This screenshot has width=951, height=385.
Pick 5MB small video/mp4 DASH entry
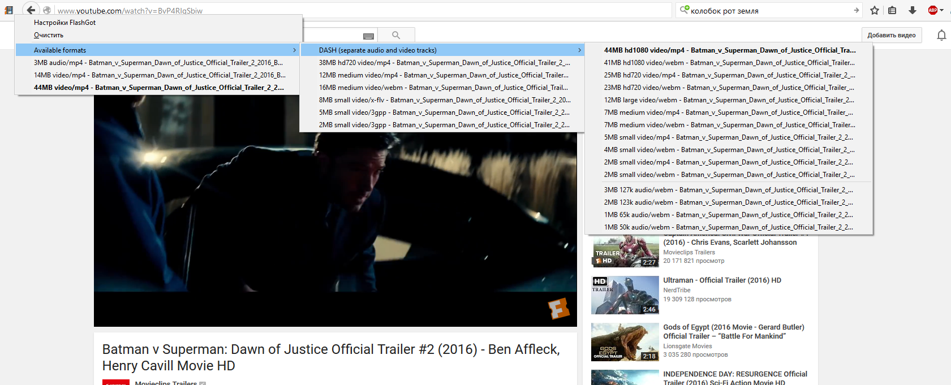(x=729, y=137)
